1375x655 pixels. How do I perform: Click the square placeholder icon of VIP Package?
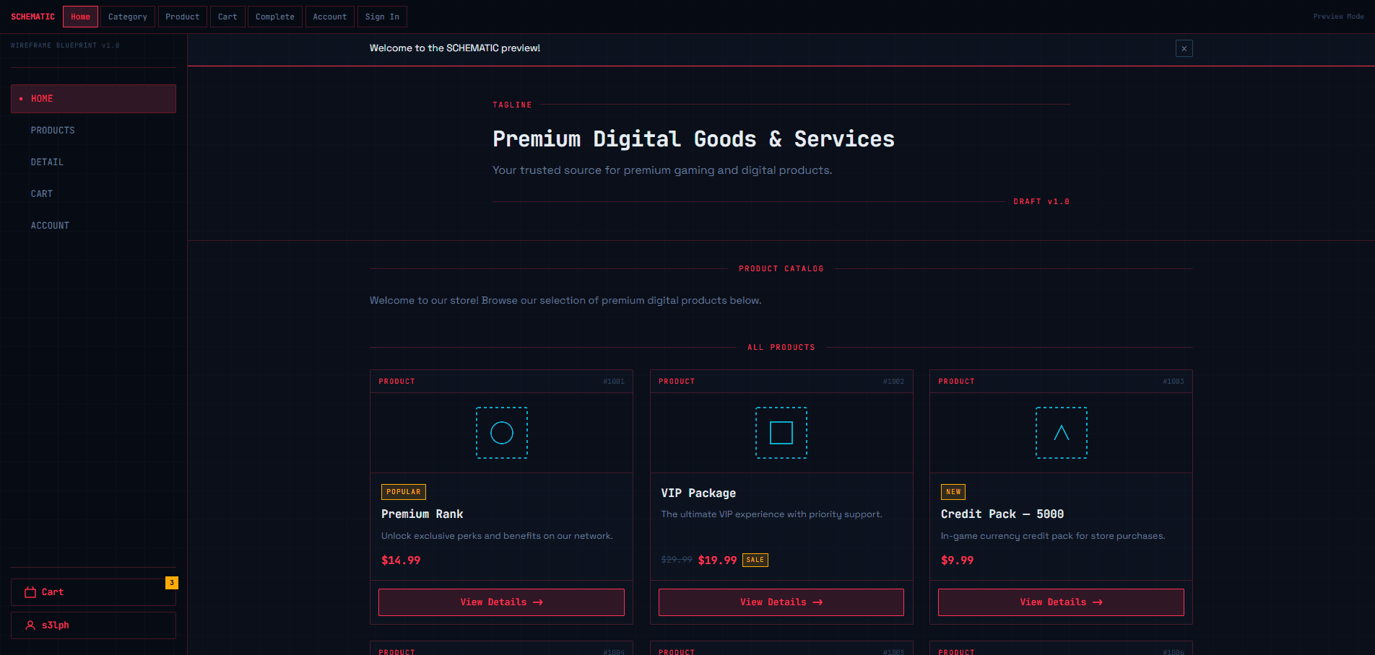click(x=781, y=433)
